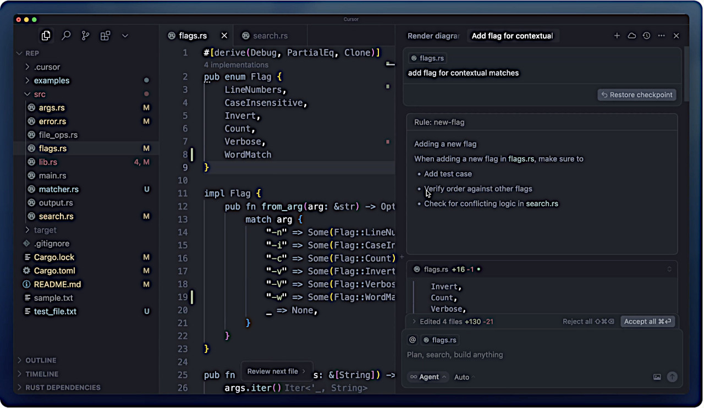Expand the examples folder
Image resolution: width=704 pixels, height=408 pixels.
(x=52, y=80)
